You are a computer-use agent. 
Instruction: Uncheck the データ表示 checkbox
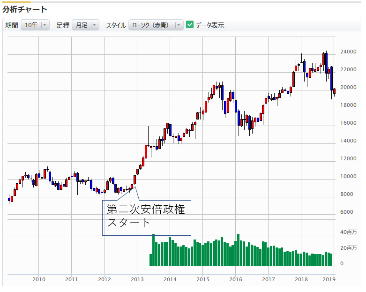[x=190, y=25]
